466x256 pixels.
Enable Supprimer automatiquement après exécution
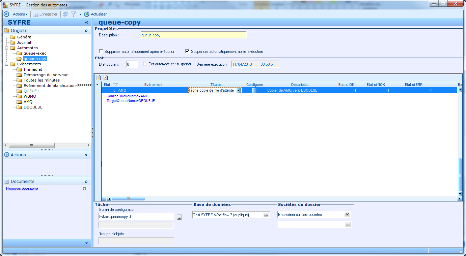pos(101,52)
